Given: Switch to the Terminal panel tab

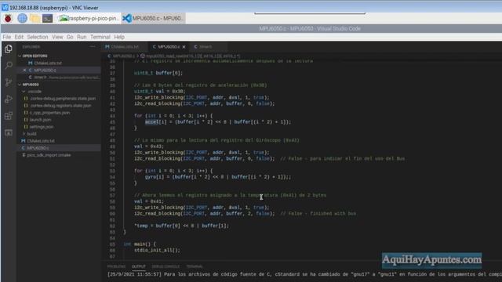Looking at the screenshot, I should (195, 266).
